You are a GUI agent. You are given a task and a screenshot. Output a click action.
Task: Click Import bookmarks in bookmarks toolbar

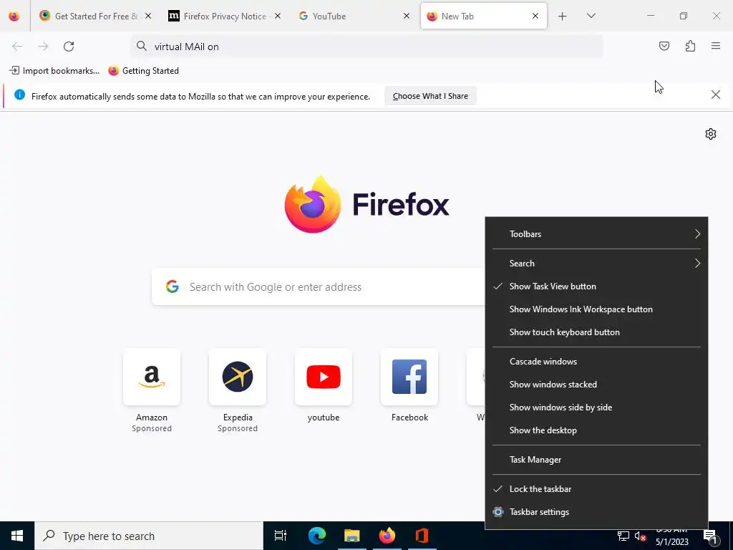[x=54, y=71]
